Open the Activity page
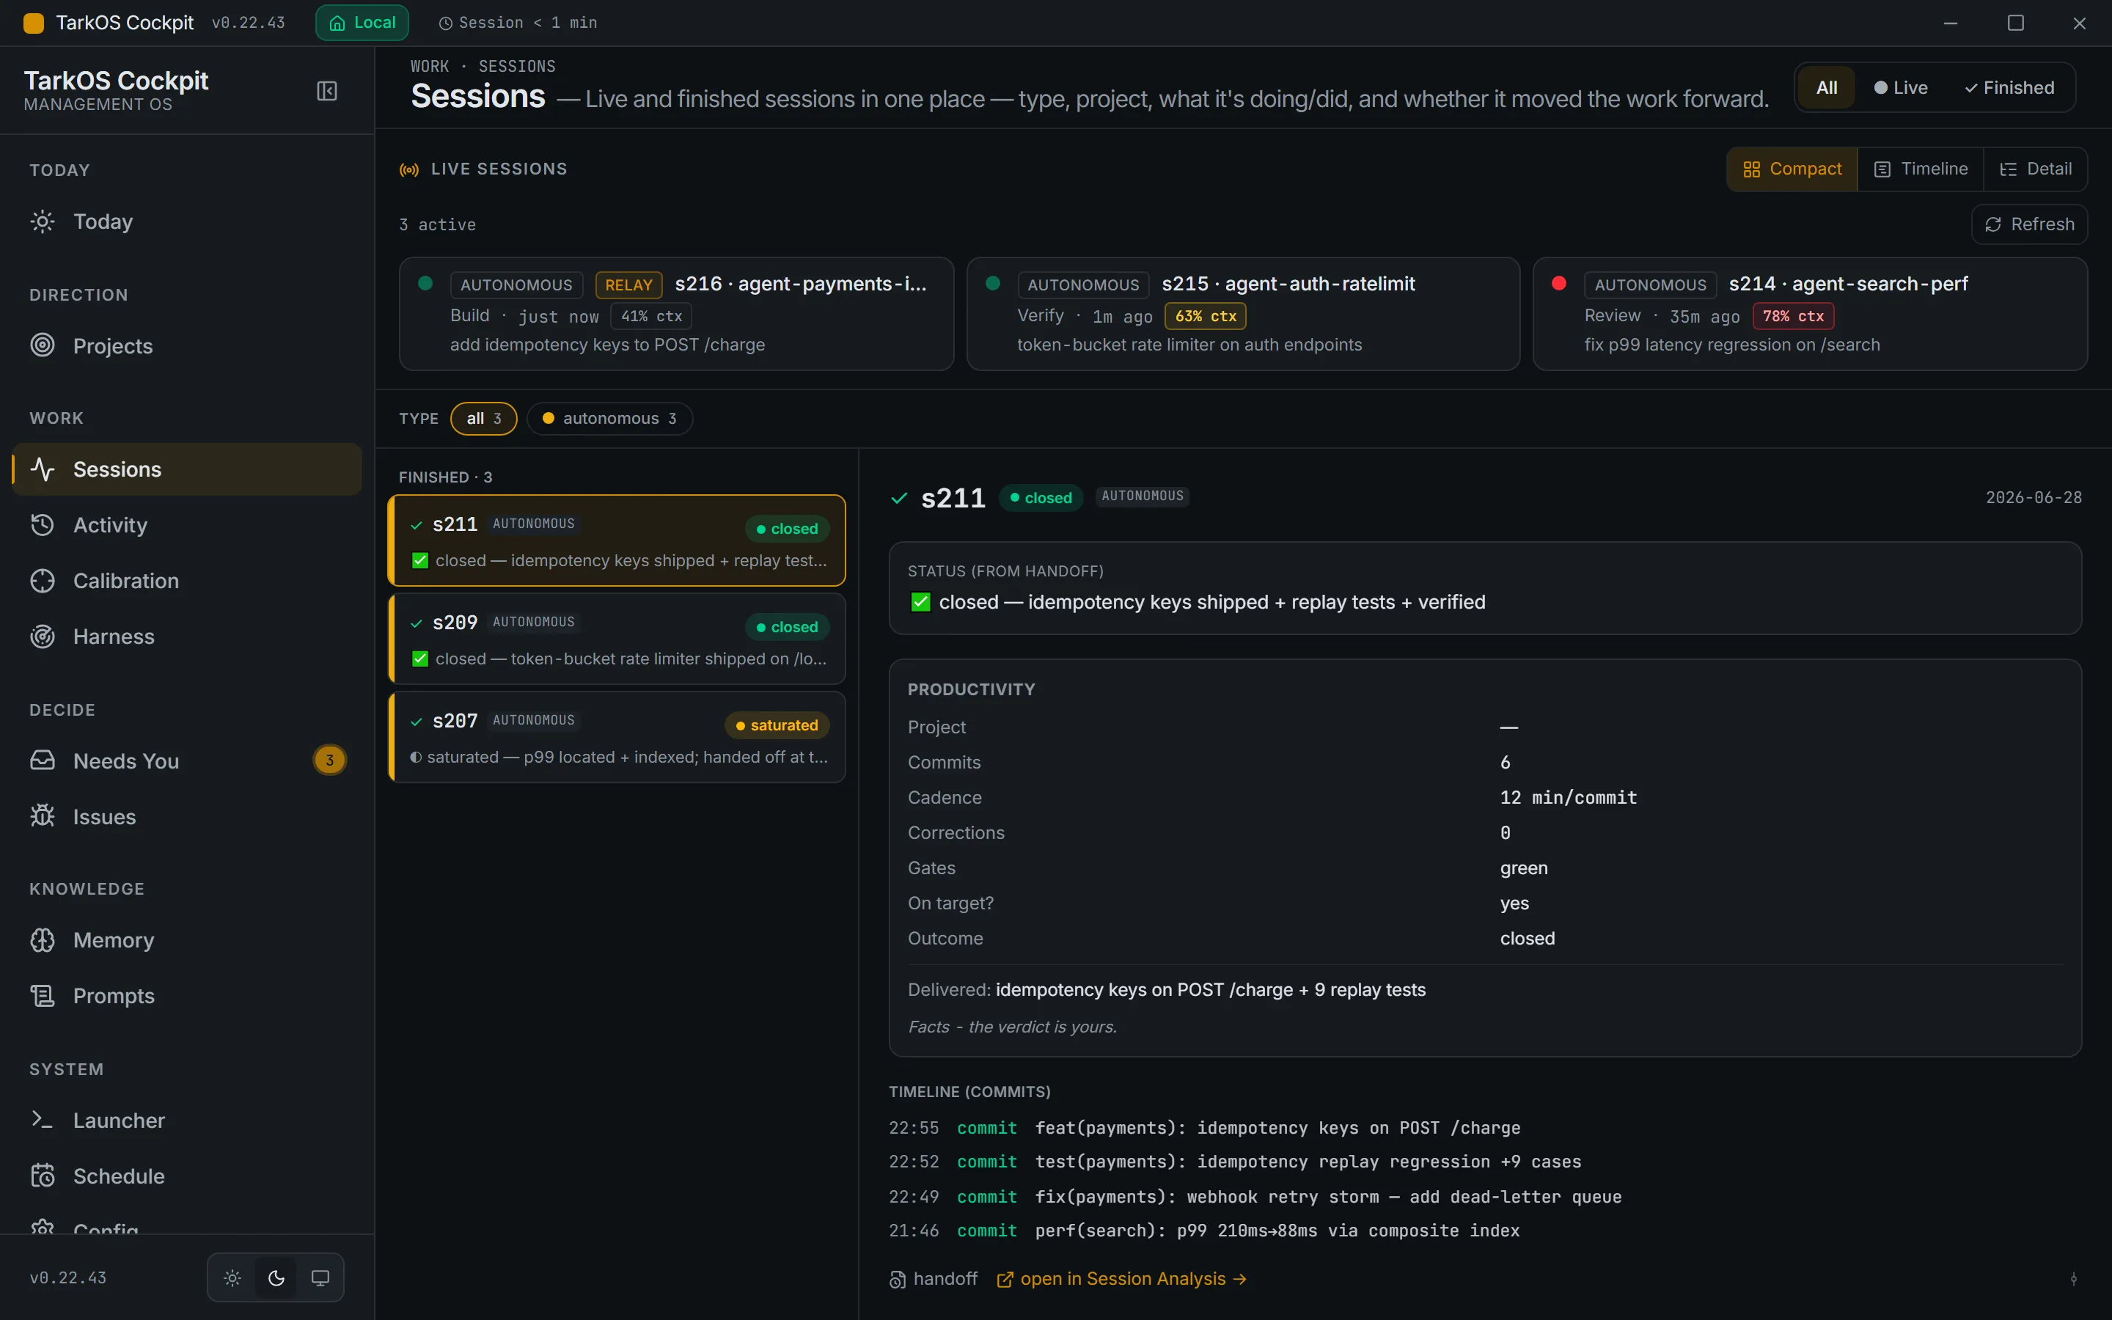Viewport: 2112px width, 1320px height. [x=187, y=526]
